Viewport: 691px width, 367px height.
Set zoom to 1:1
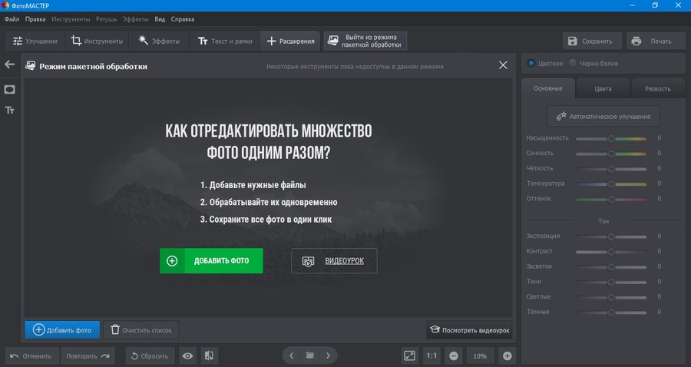click(431, 356)
